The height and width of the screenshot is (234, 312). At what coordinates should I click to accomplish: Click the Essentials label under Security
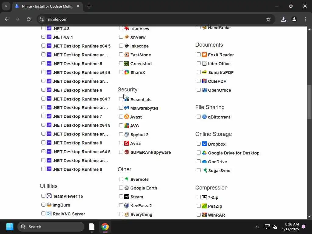(141, 100)
